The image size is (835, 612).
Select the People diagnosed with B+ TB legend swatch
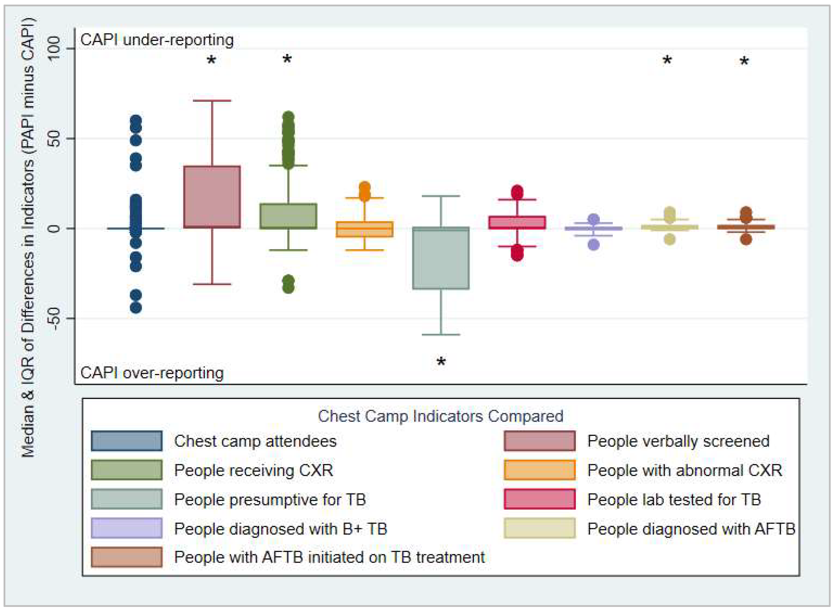coord(126,528)
